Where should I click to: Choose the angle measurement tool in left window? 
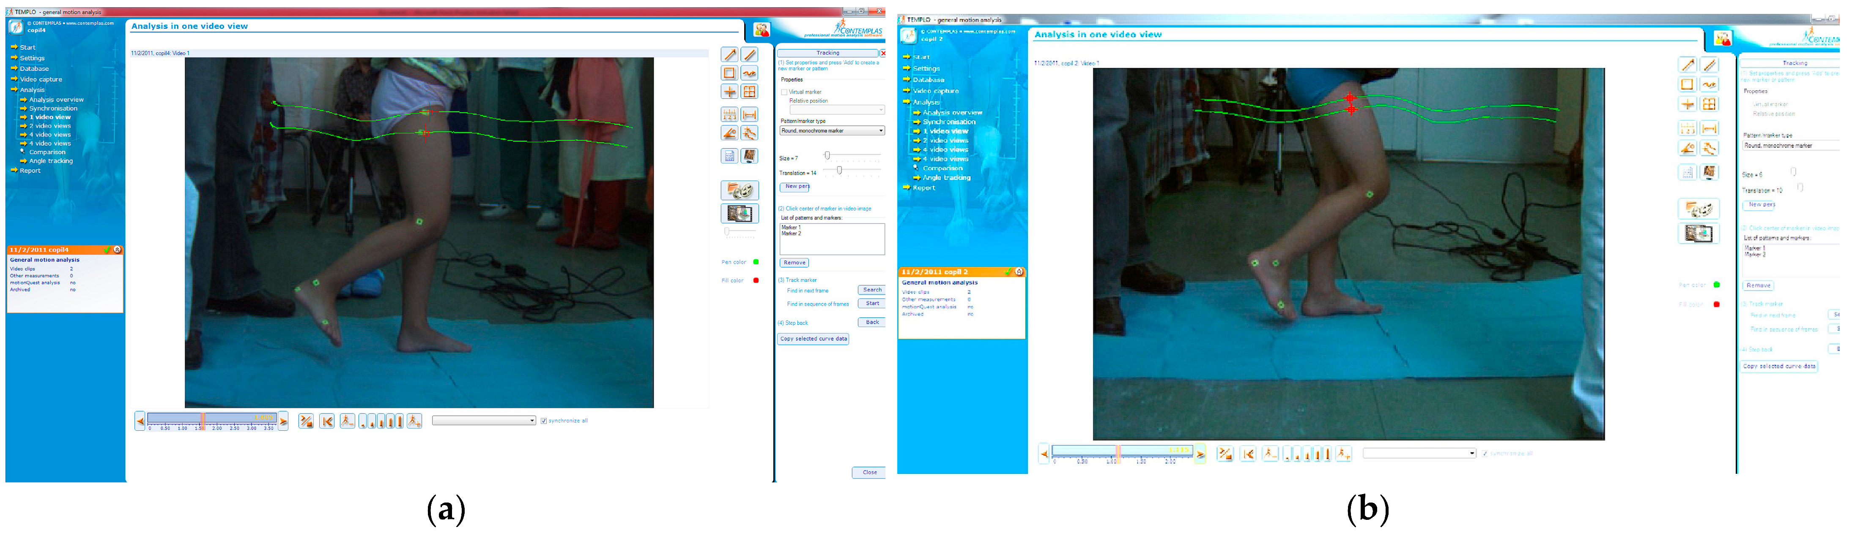click(x=729, y=133)
